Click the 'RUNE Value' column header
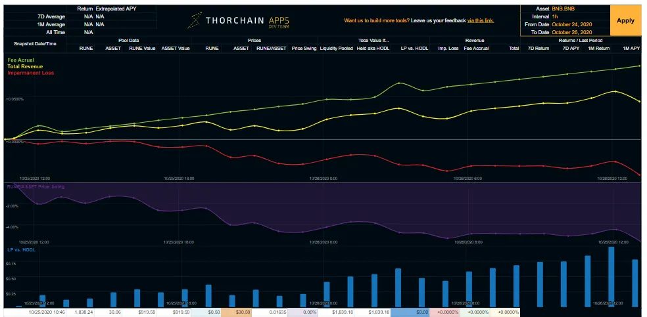The width and height of the screenshot is (647, 317). 143,48
